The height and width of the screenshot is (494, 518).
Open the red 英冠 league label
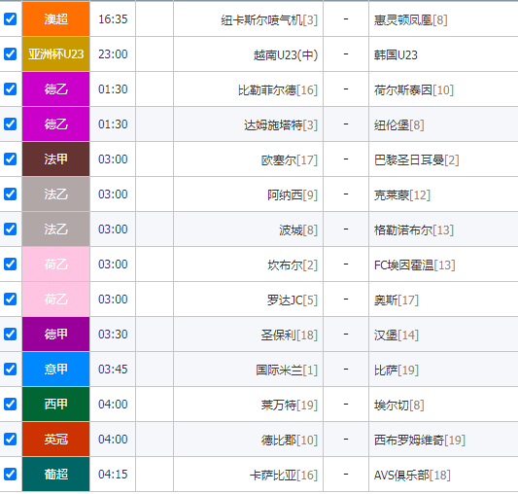pos(55,440)
